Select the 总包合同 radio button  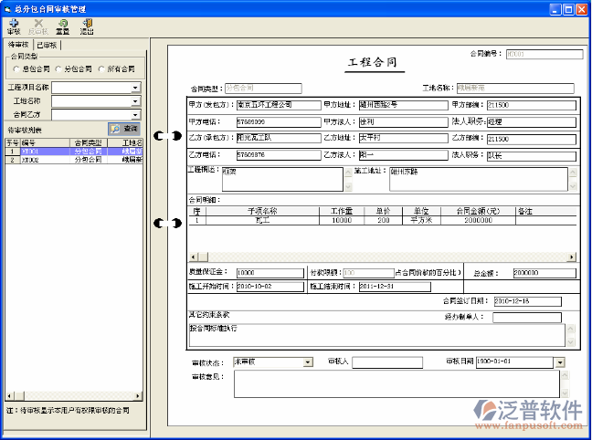pos(16,68)
